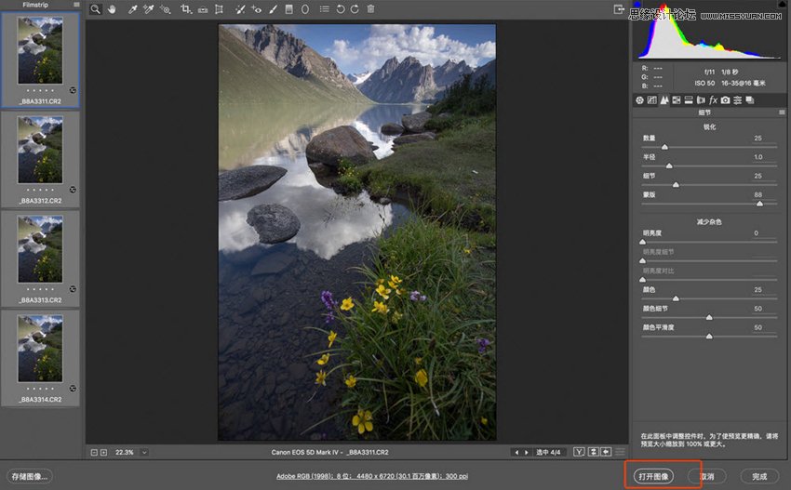This screenshot has height=490, width=791.
Task: Click zoom in plus button
Action: 103,452
